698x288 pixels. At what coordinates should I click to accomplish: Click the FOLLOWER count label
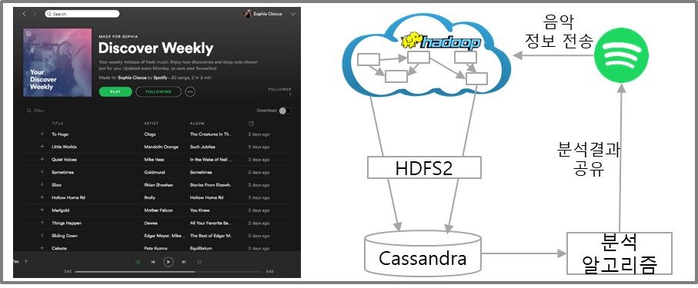(279, 90)
